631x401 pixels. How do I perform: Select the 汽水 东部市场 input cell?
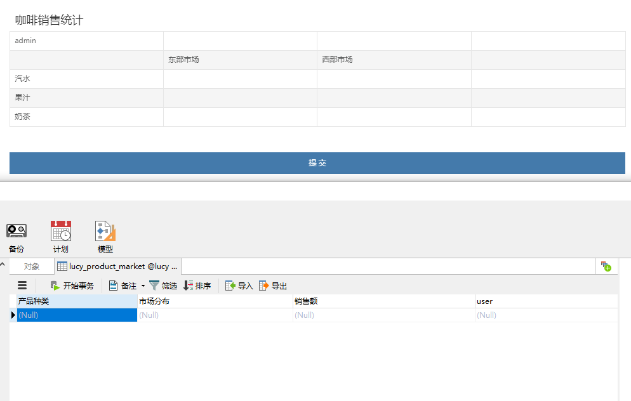coord(240,79)
